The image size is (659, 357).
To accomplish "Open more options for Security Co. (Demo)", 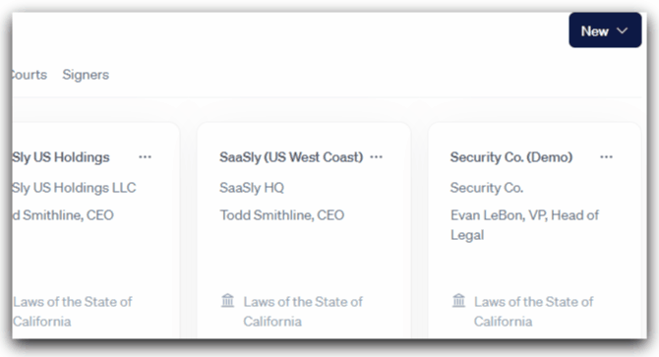I will (606, 157).
